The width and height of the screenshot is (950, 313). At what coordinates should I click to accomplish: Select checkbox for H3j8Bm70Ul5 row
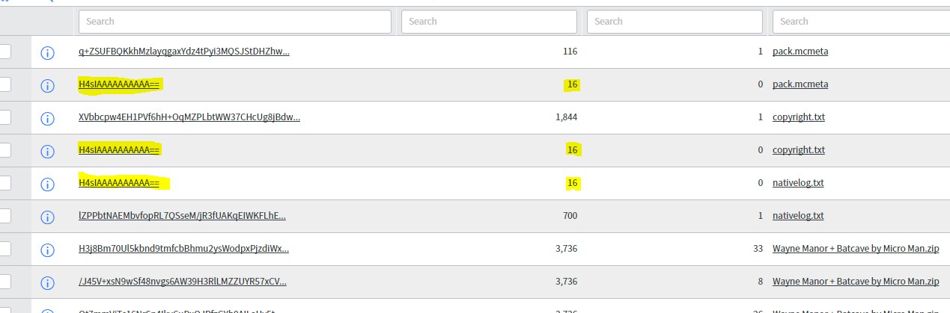(x=4, y=249)
